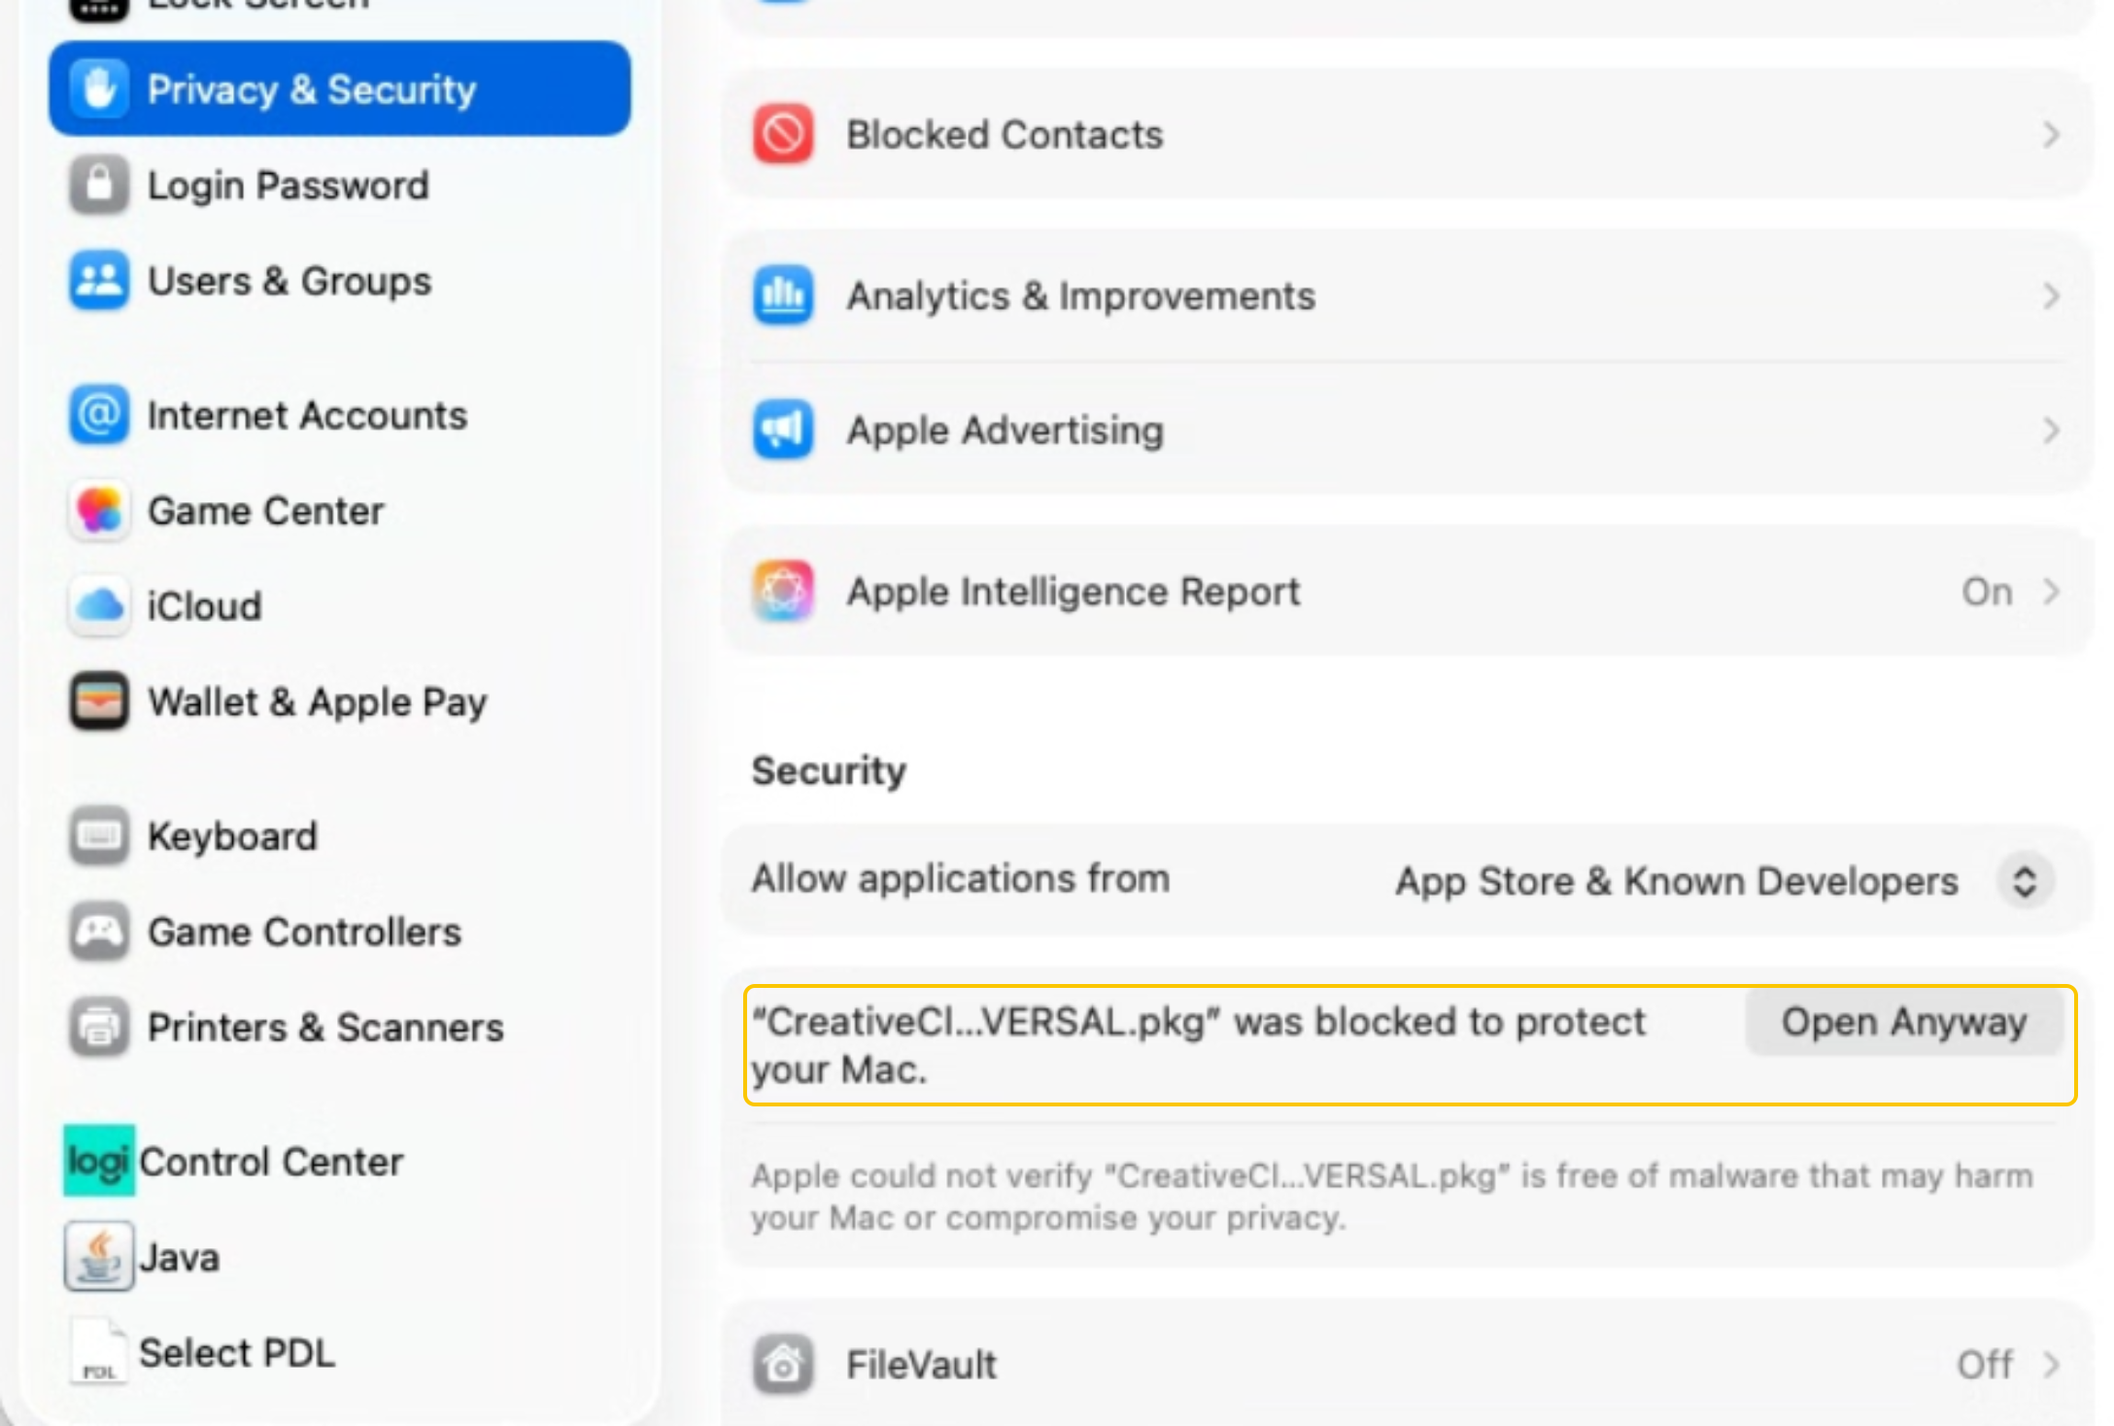The height and width of the screenshot is (1426, 2114).
Task: Select Users & Groups sidebar icon
Action: pyautogui.click(x=99, y=281)
